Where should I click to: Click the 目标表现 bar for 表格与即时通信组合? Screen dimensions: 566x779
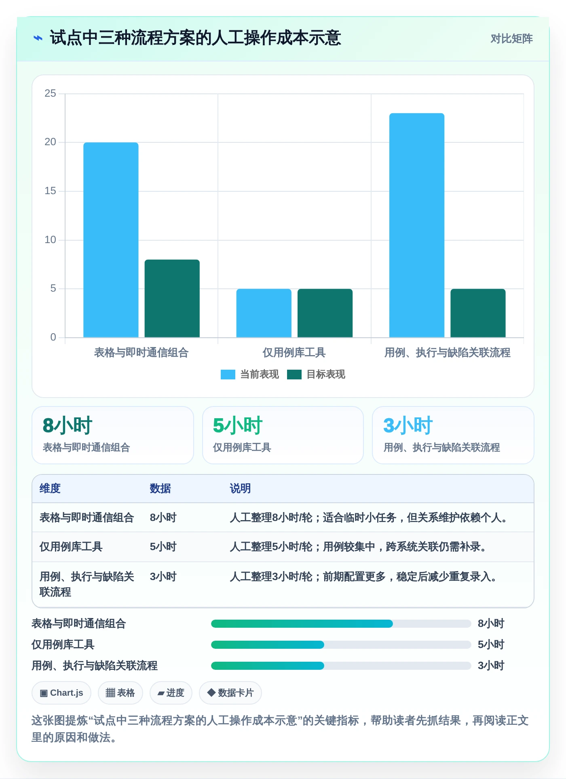coord(172,298)
